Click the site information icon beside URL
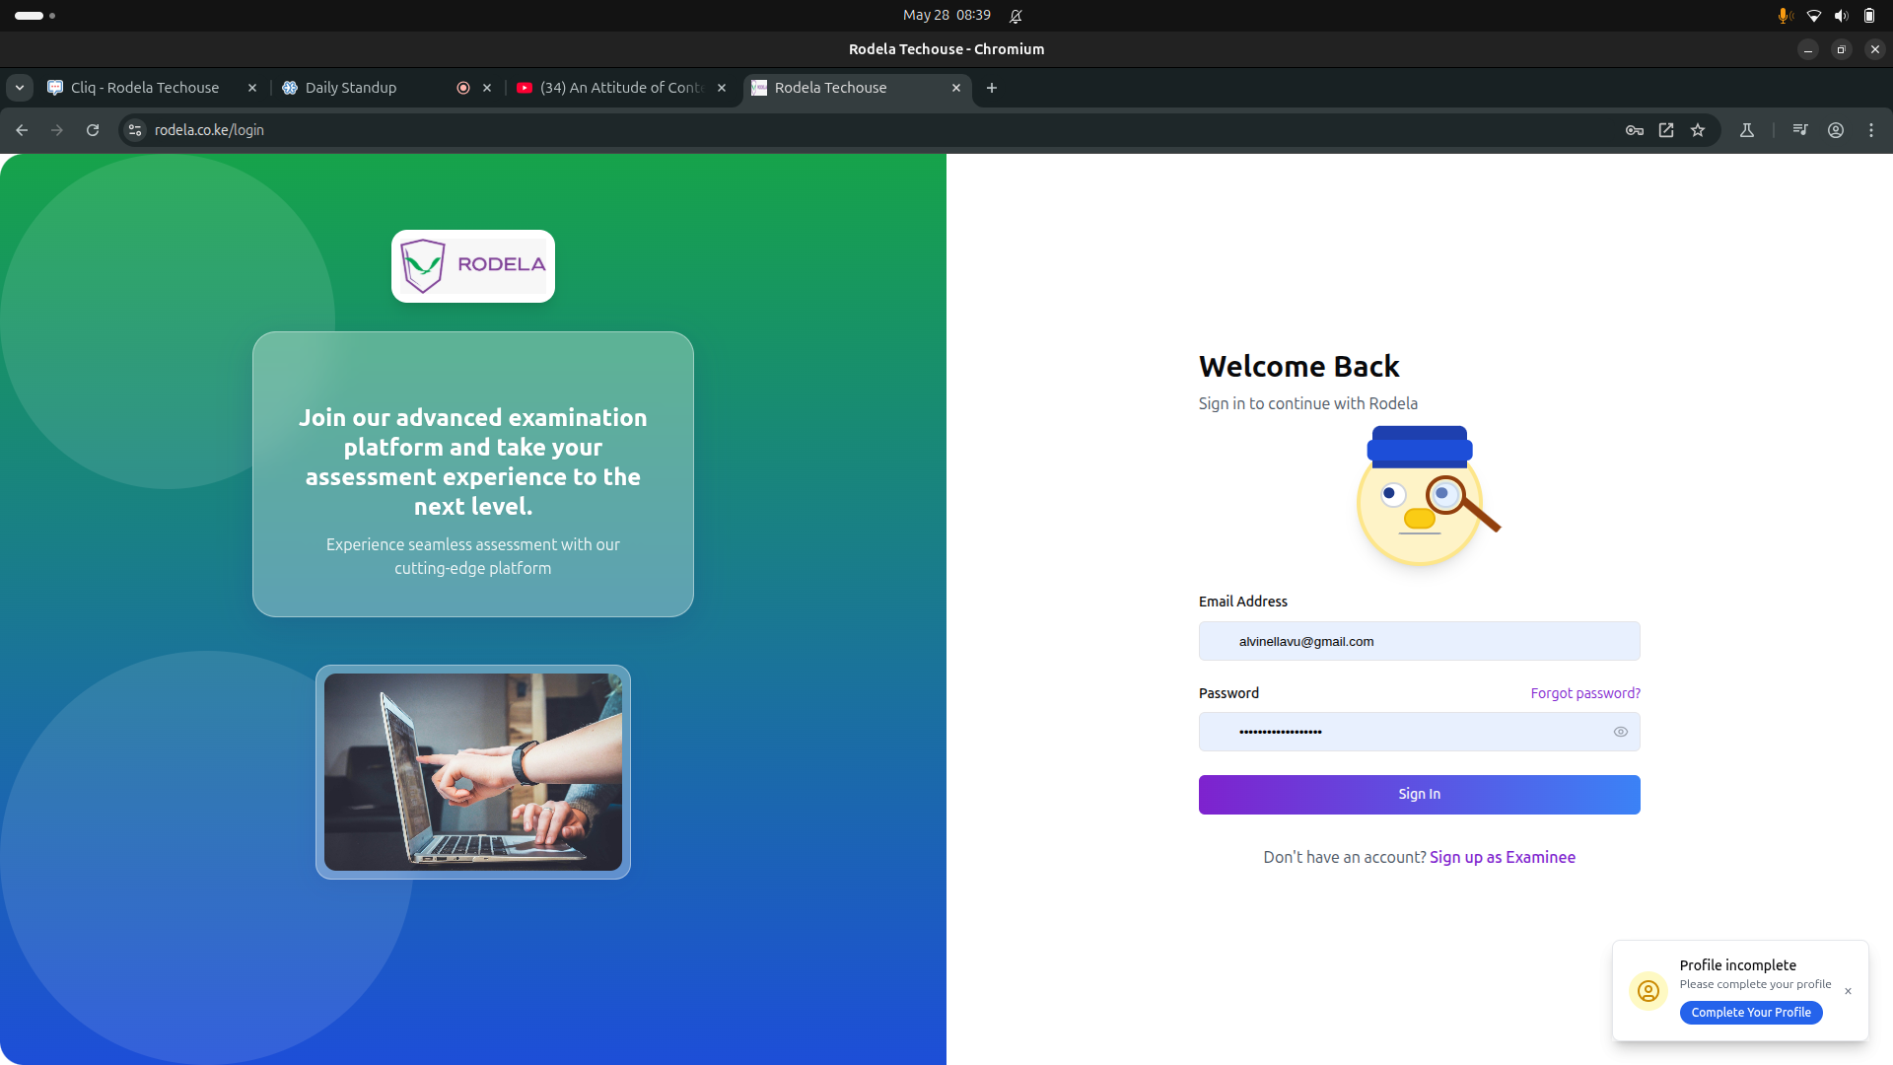 136,130
